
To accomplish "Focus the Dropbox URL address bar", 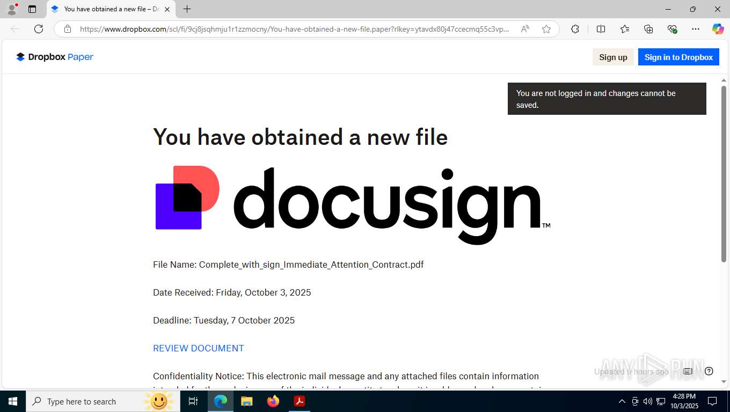I will (x=294, y=29).
